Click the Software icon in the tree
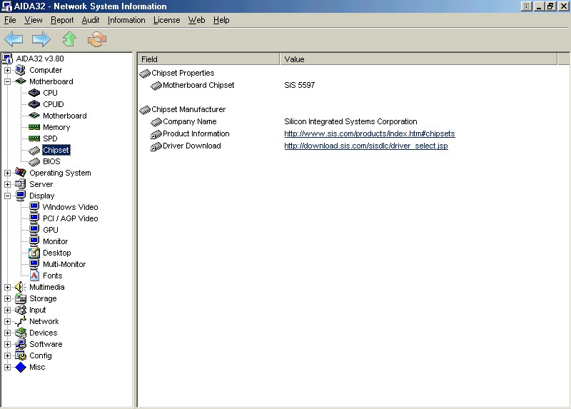The height and width of the screenshot is (409, 571). click(x=21, y=344)
